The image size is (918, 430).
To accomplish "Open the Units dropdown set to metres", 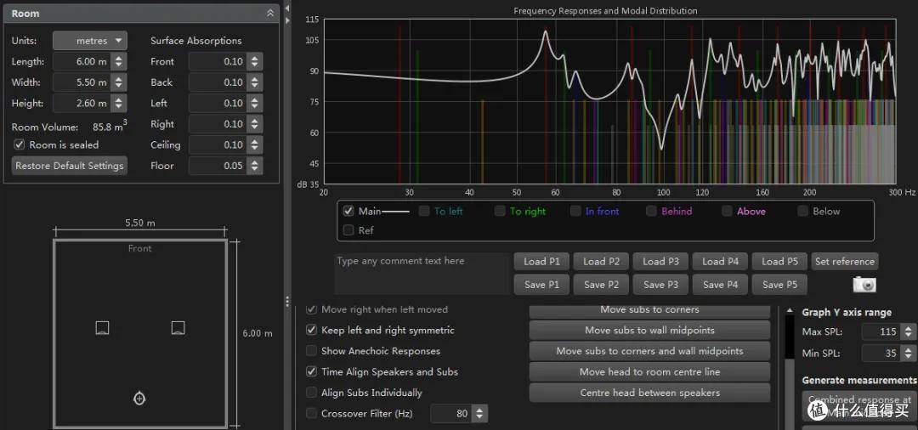I will (90, 41).
